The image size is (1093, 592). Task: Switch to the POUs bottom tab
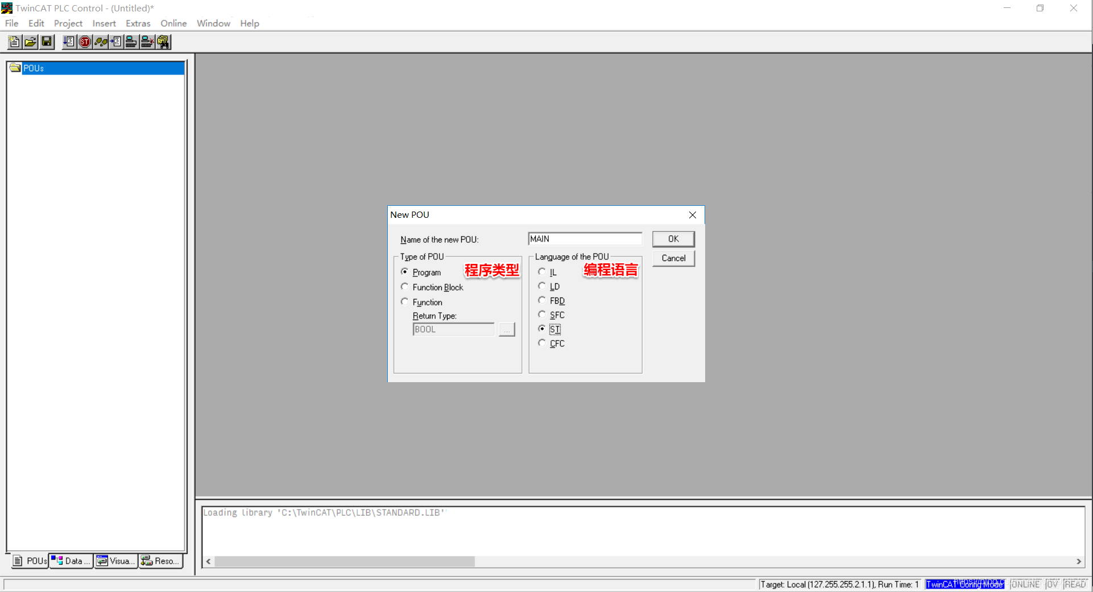point(30,561)
